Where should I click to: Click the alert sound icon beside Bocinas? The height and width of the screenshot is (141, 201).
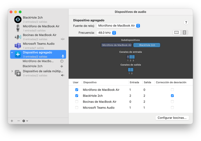63,39
